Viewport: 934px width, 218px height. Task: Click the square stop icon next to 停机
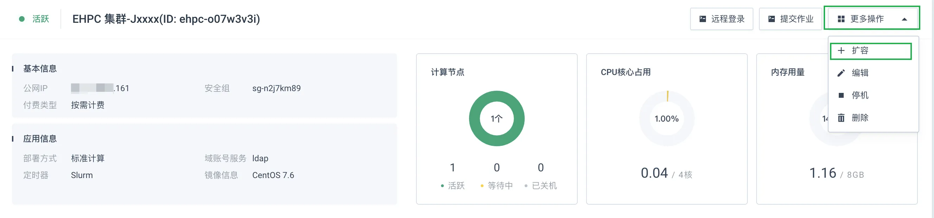pos(841,95)
